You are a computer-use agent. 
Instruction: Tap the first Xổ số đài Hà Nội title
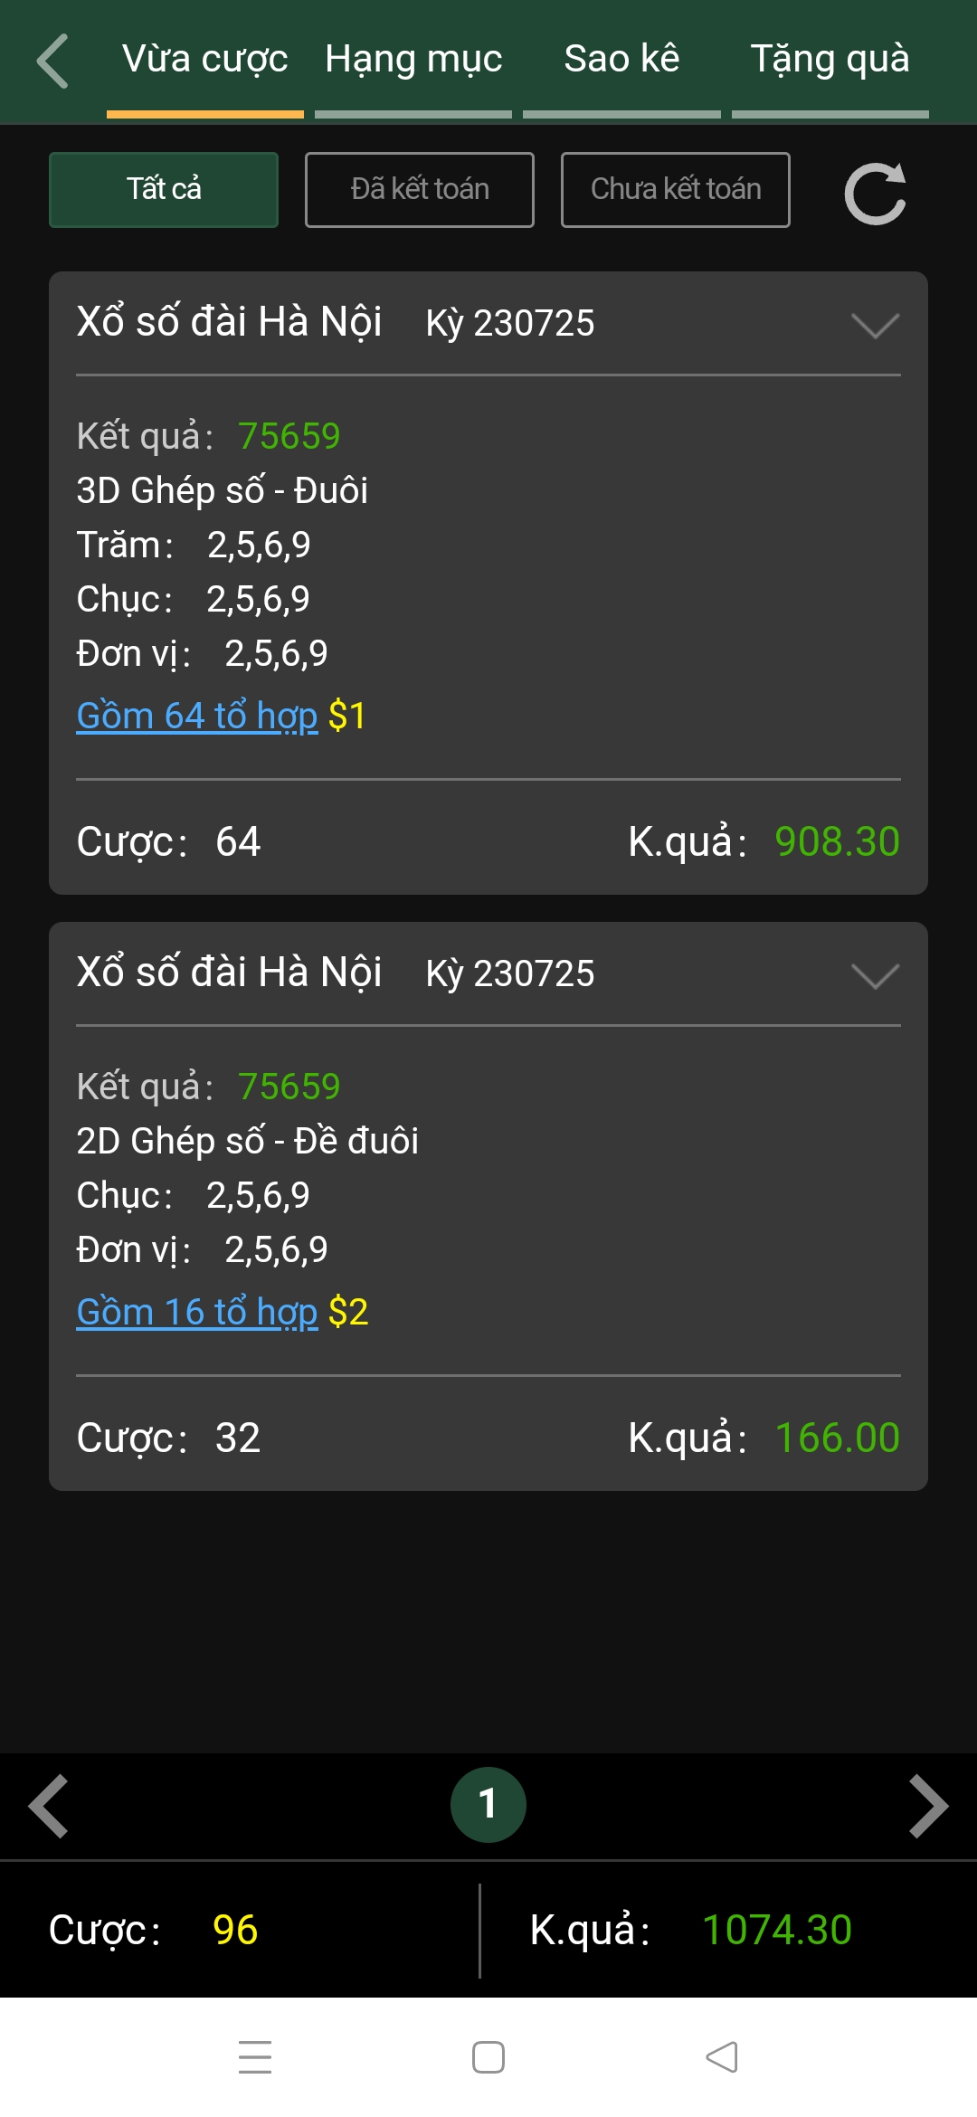point(229,322)
